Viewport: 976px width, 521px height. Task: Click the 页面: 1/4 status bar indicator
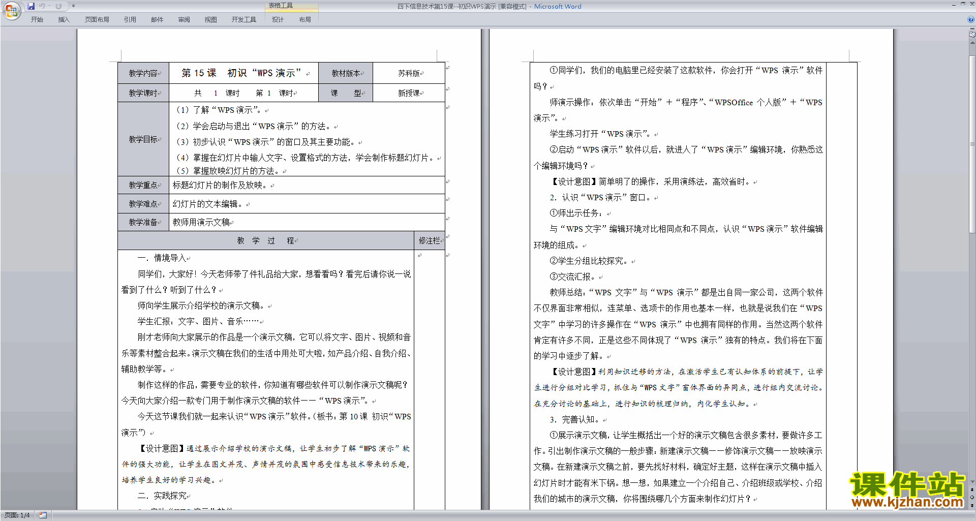tap(17, 515)
